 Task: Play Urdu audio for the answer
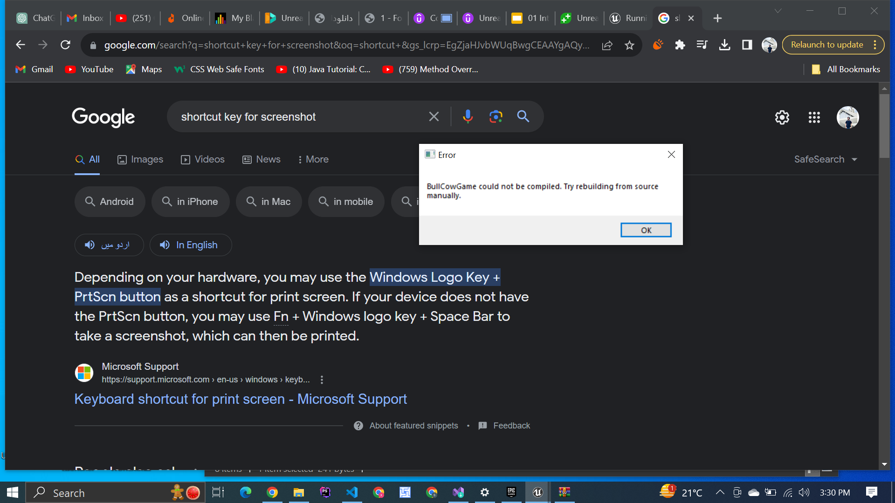pos(109,245)
